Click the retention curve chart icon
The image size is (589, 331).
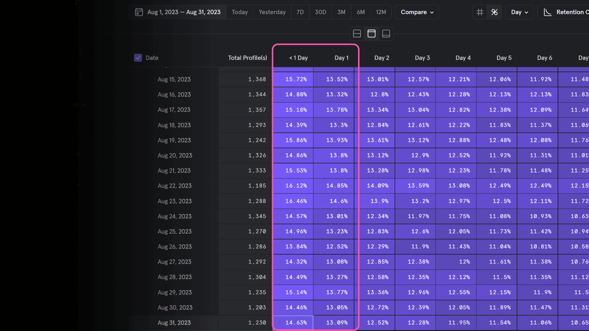point(548,12)
